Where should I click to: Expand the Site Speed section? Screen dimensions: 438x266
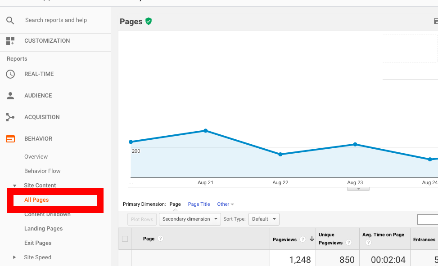coord(14,257)
